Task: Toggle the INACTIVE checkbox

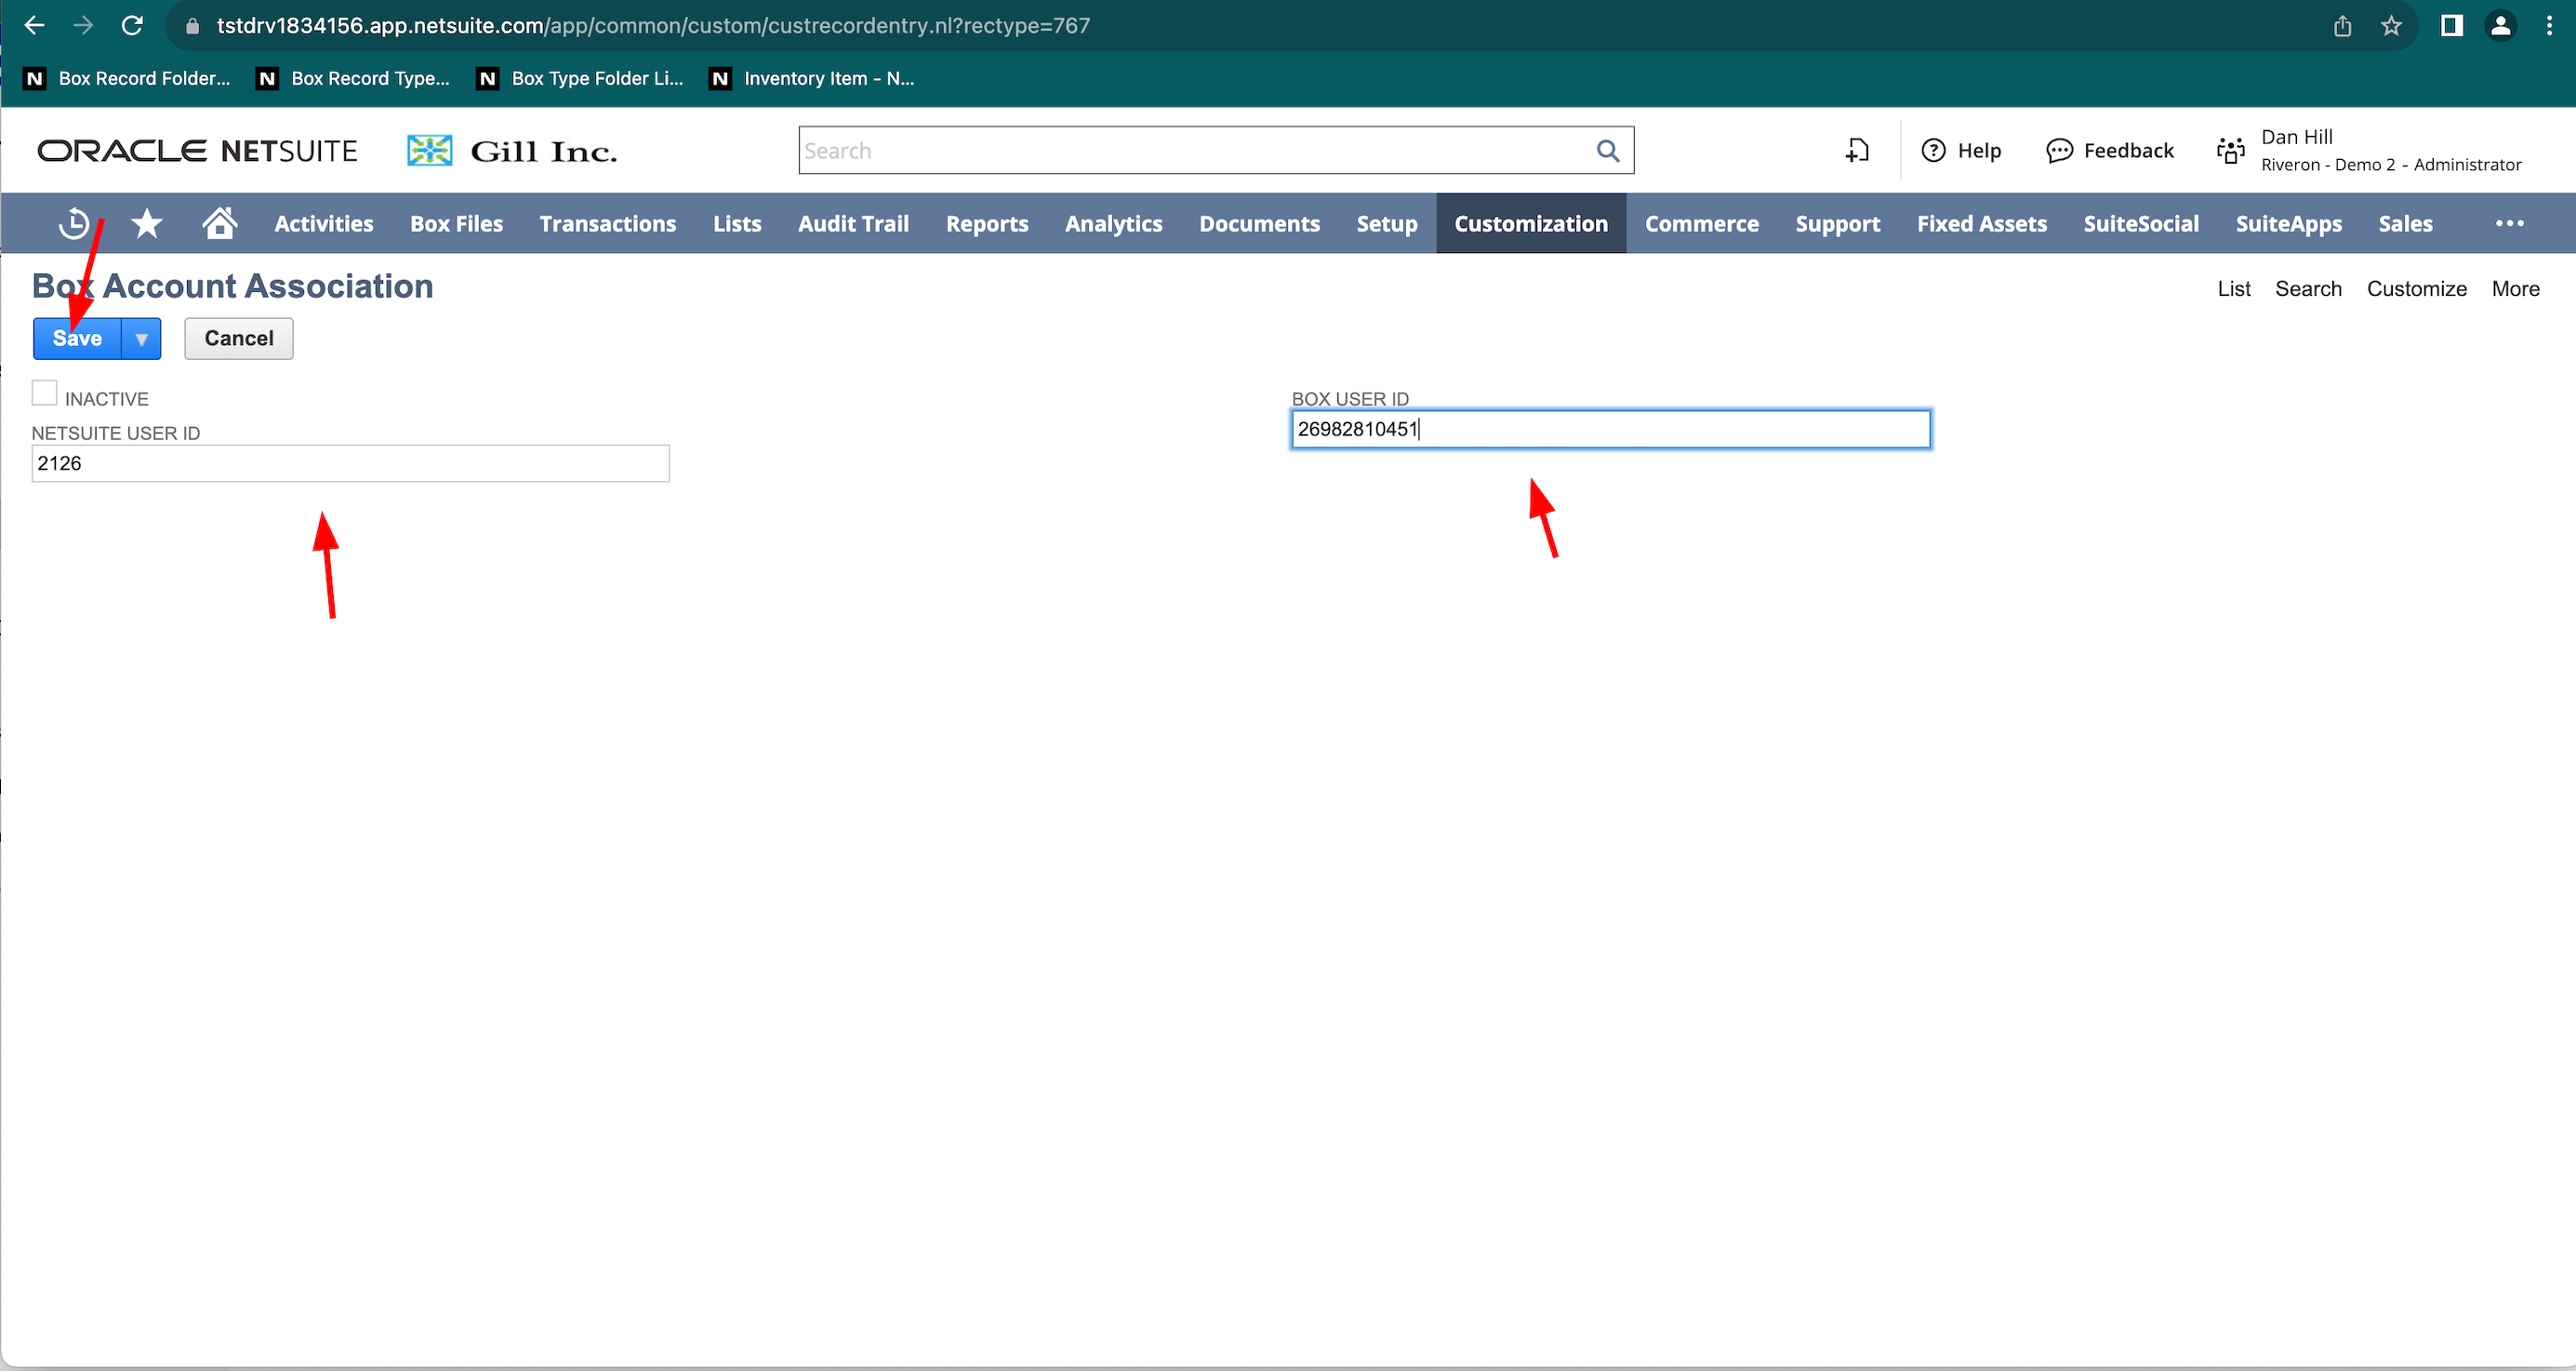Action: coord(44,393)
